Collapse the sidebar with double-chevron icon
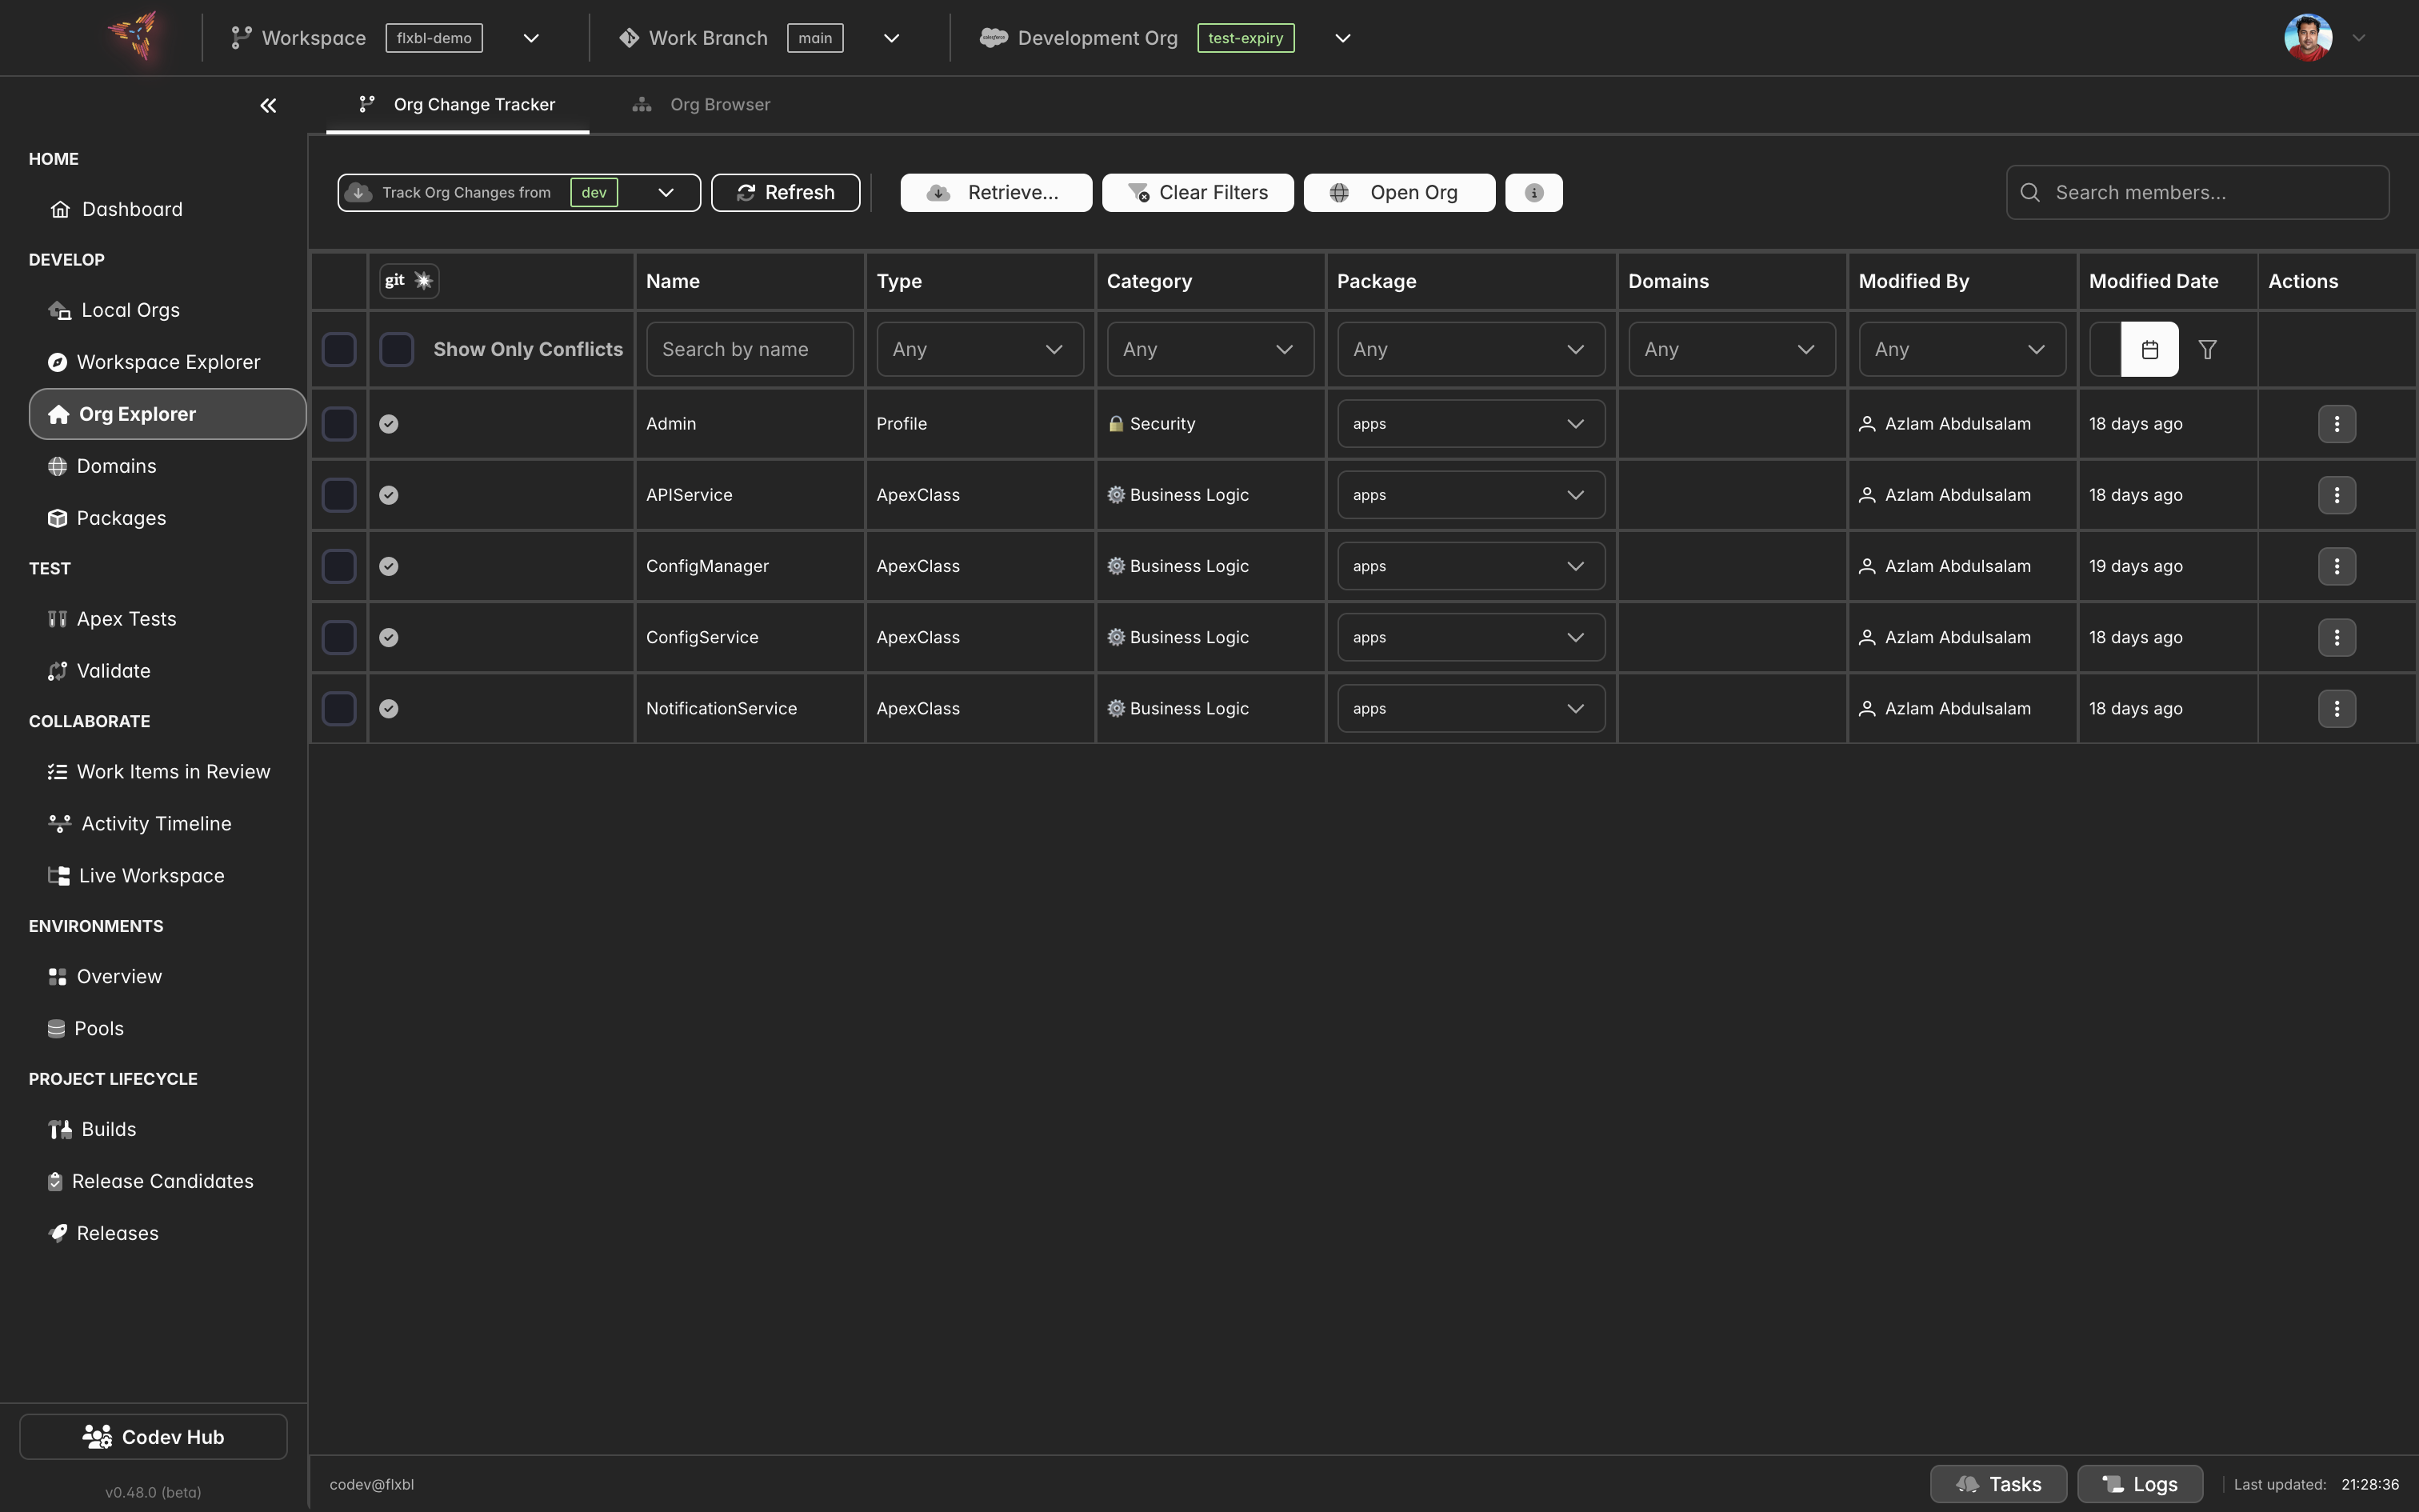 pos(268,105)
